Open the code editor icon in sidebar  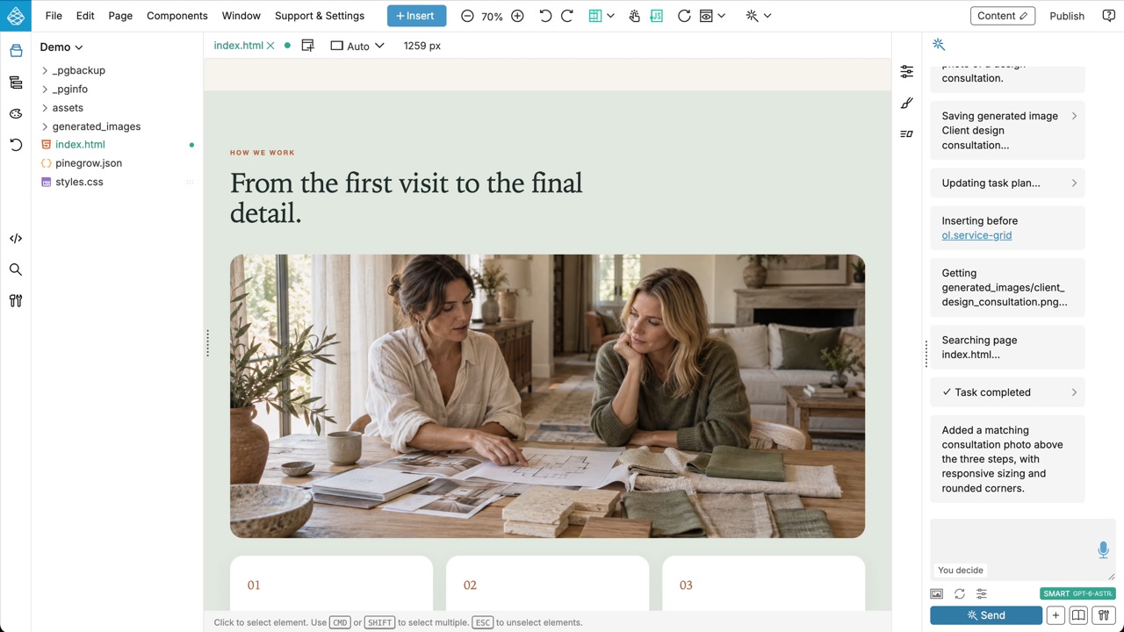(x=16, y=238)
